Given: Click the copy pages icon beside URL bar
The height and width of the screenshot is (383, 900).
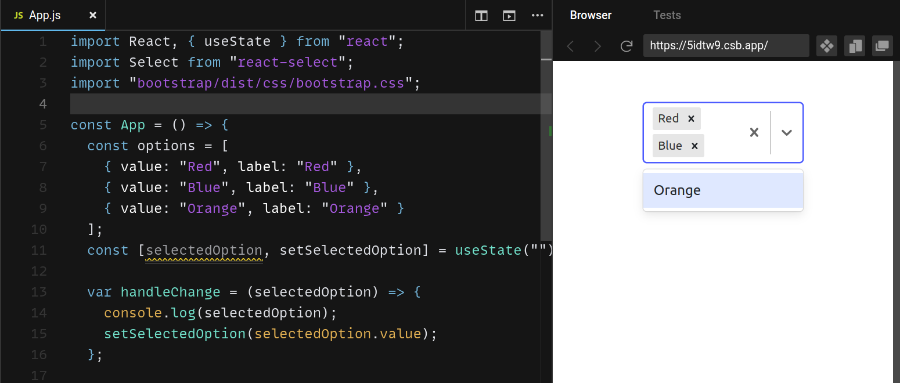Looking at the screenshot, I should pos(855,46).
